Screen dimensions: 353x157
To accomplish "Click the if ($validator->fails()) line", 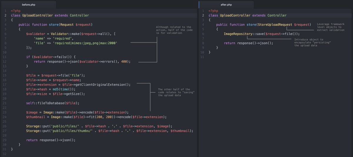I will tap(51, 57).
